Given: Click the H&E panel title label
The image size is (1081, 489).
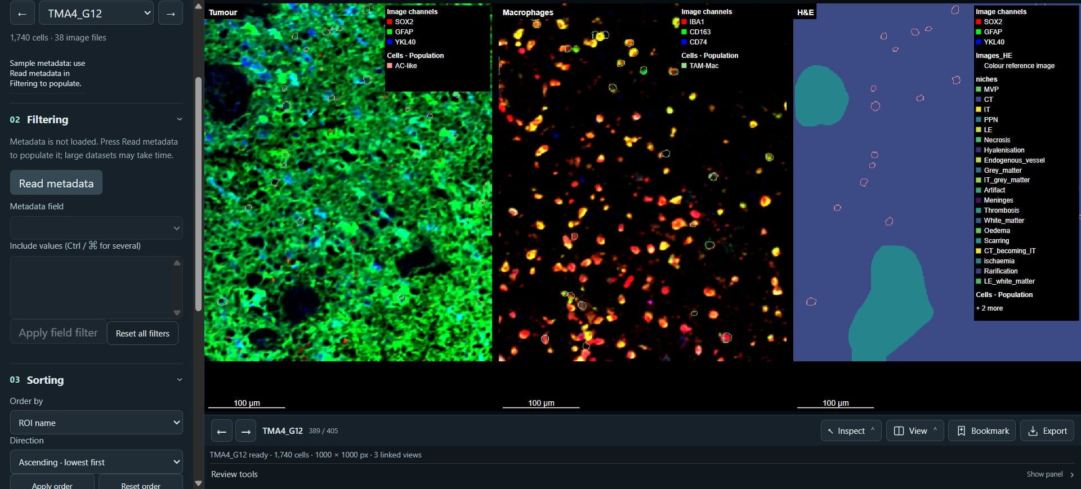Looking at the screenshot, I should click(x=806, y=12).
